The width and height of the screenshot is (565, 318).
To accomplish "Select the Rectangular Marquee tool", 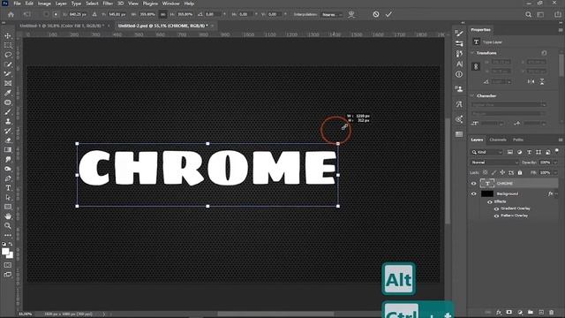I will pyautogui.click(x=8, y=45).
